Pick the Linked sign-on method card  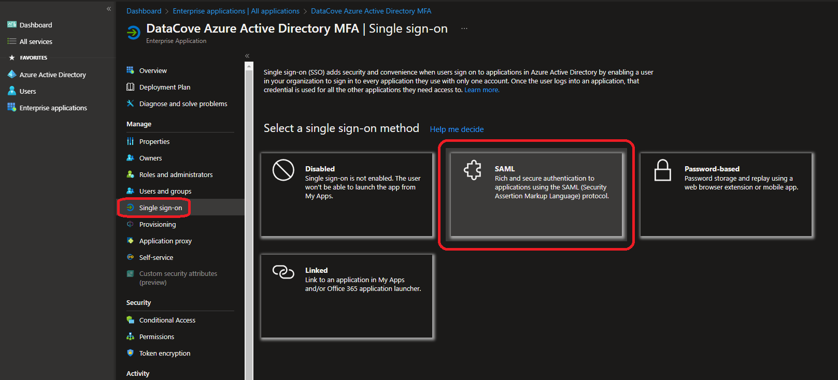click(x=347, y=296)
